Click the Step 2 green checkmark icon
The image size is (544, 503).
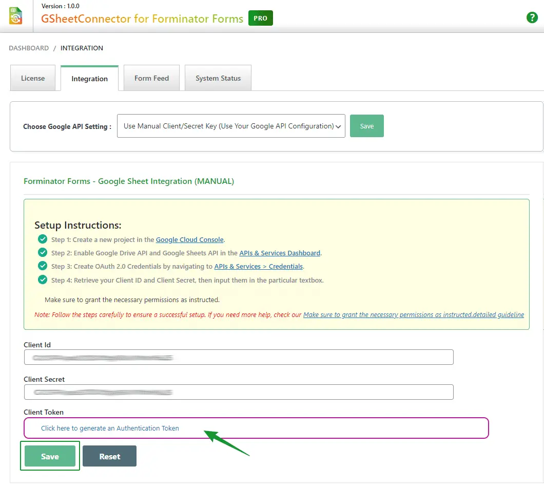43,253
